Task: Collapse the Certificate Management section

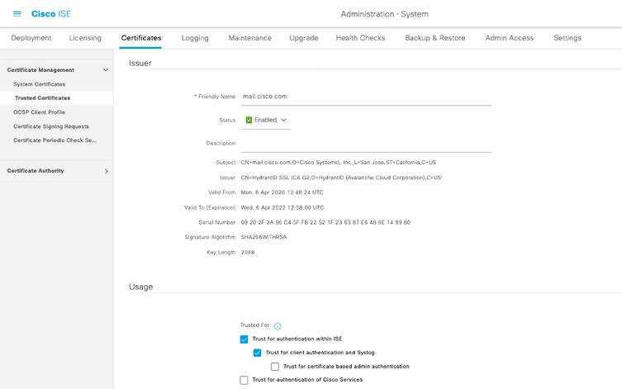Action: tap(106, 70)
